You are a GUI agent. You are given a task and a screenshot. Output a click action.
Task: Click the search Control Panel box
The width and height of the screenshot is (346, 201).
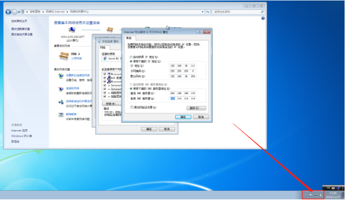(x=238, y=12)
